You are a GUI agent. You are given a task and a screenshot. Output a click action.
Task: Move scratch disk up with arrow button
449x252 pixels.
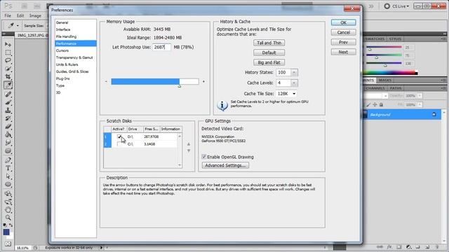pyautogui.click(x=189, y=144)
